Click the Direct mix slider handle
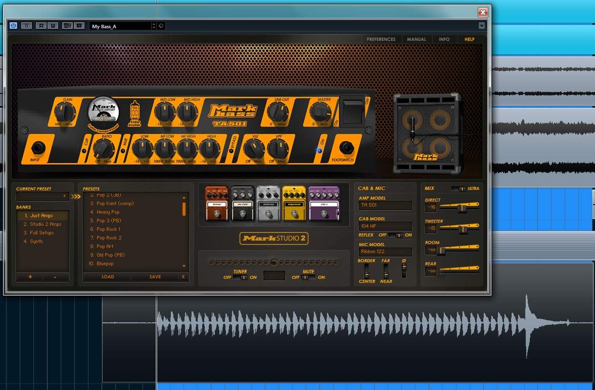The width and height of the screenshot is (595, 390). point(461,208)
